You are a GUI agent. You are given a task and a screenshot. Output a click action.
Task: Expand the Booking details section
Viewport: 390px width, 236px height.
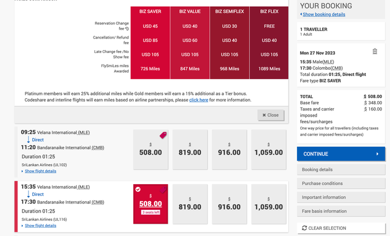tap(341, 170)
